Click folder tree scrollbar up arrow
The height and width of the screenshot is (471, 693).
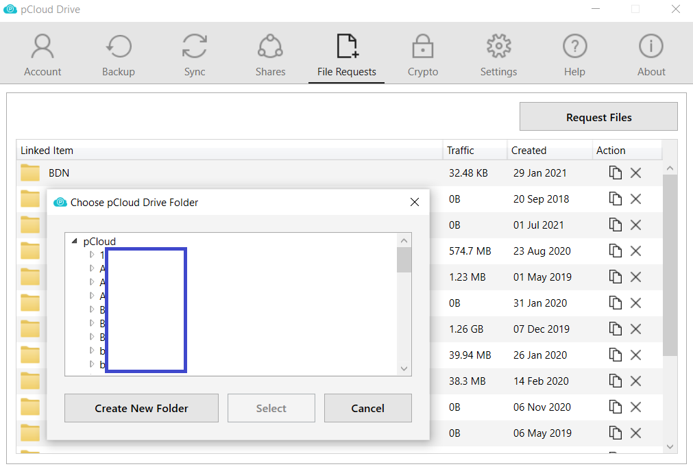click(x=404, y=240)
